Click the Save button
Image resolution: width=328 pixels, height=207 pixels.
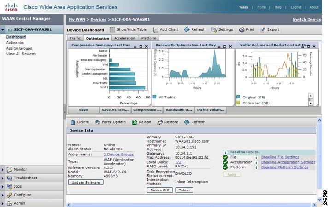pos(83,110)
